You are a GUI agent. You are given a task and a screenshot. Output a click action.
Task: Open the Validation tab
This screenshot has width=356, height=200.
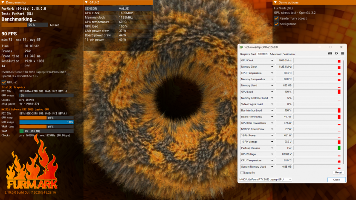(289, 54)
